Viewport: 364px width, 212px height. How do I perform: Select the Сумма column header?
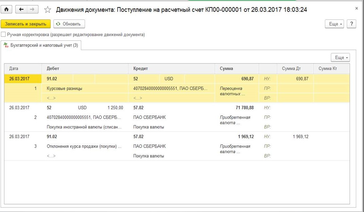point(237,68)
